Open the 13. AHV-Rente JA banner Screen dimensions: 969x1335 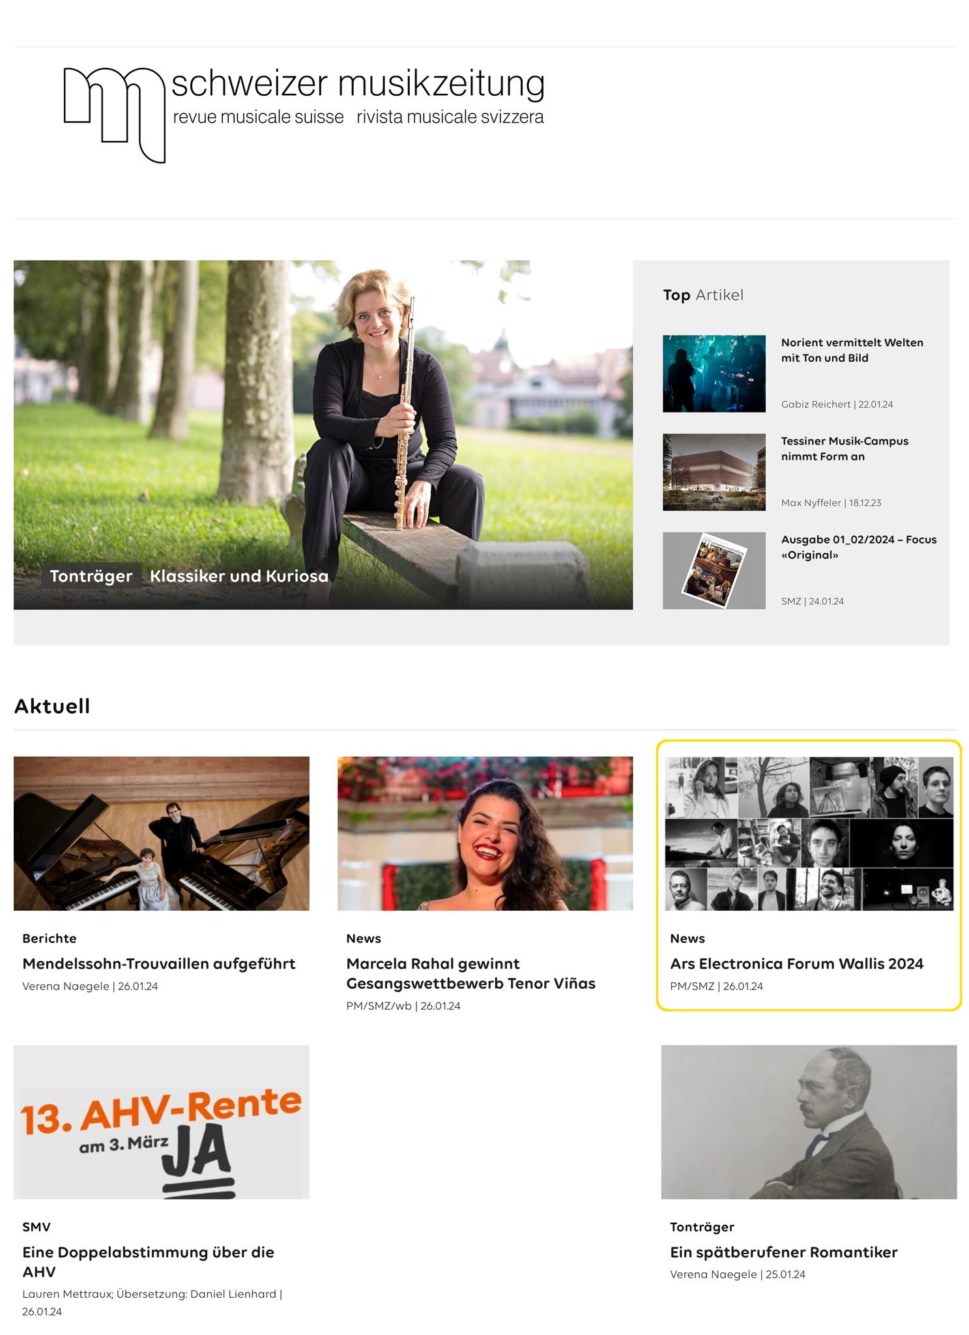(x=162, y=1122)
